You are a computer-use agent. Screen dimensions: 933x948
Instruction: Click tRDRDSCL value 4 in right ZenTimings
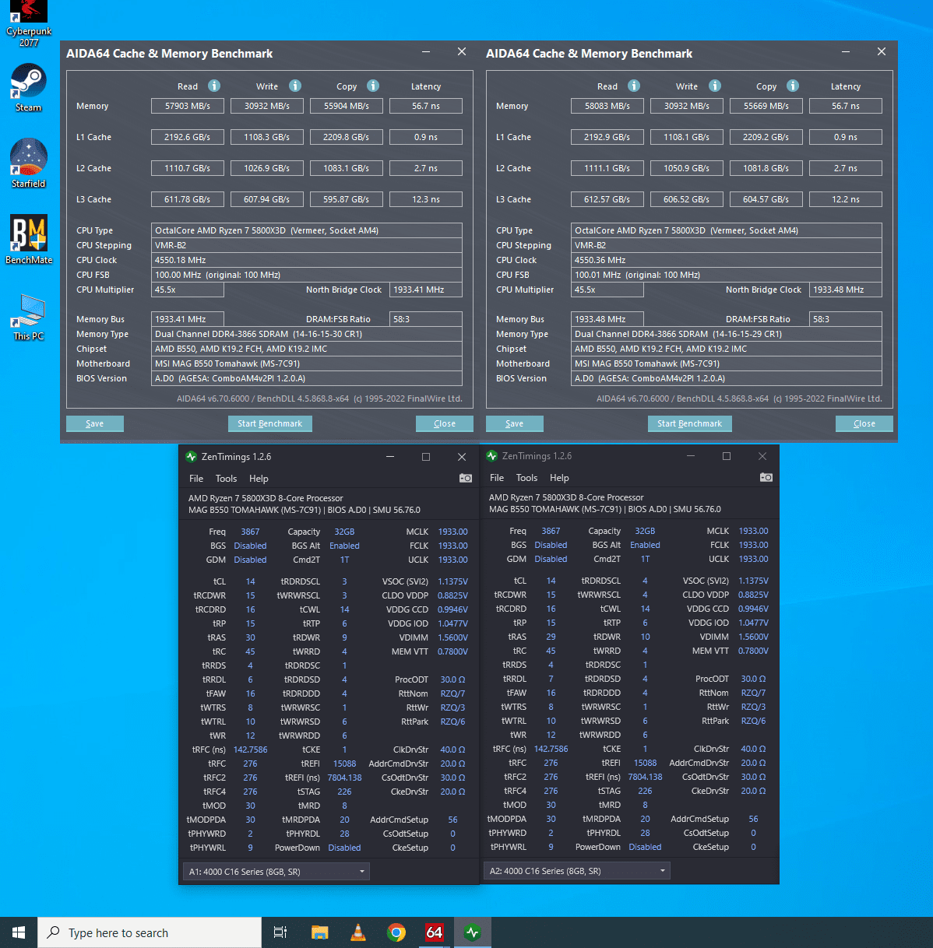click(645, 581)
